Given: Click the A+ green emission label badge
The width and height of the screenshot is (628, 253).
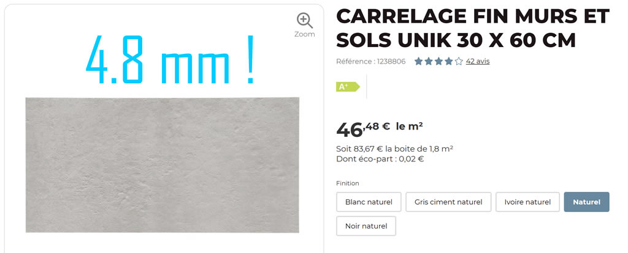Looking at the screenshot, I should (348, 87).
